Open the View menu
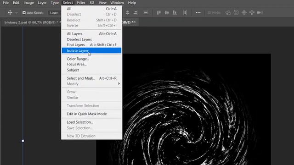294x165 pixels. pyautogui.click(x=102, y=3)
